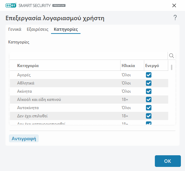
Task: Toggle the Αθλητικά checkbox
Action: 149,83
